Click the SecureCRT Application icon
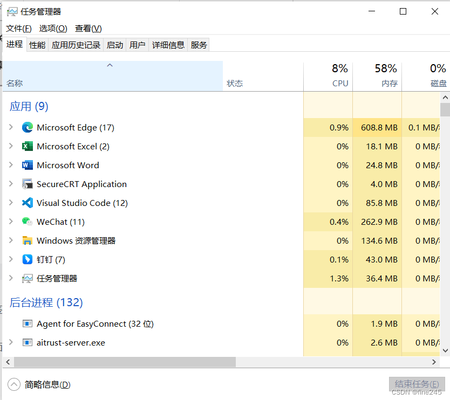Viewport: 450px width, 400px height. 28,184
